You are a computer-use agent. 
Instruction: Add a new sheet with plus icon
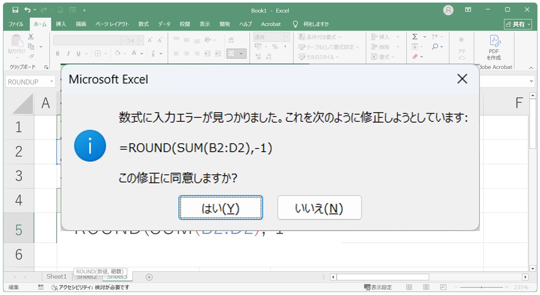149,277
